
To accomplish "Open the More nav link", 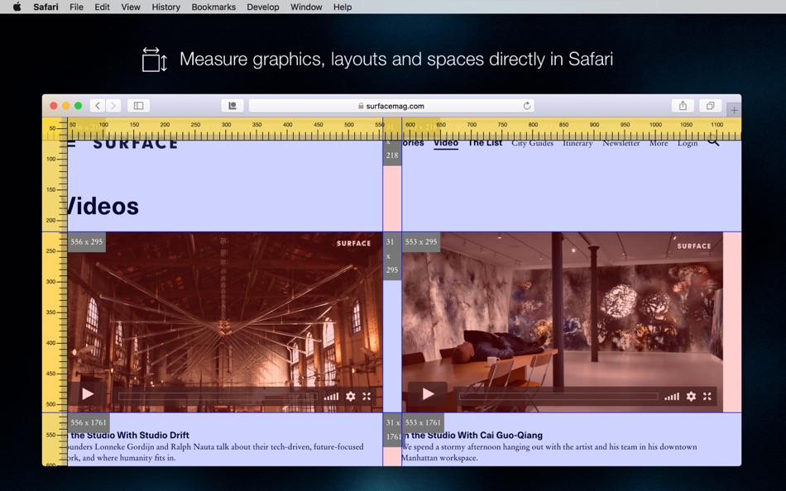I will tap(659, 144).
